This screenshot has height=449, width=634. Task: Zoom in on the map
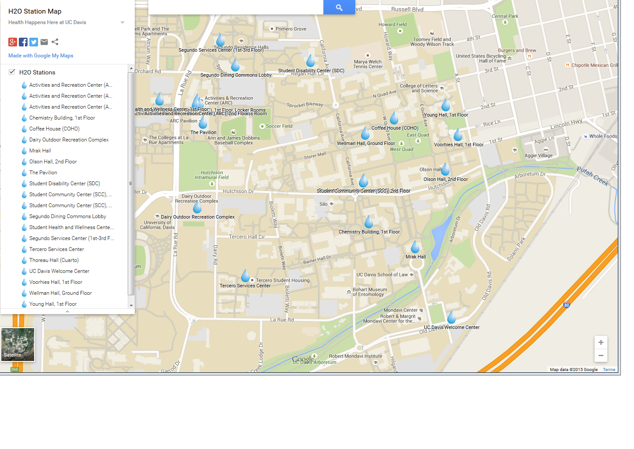pyautogui.click(x=601, y=343)
